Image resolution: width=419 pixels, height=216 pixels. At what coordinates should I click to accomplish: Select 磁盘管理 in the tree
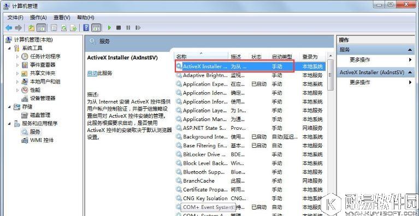(40, 115)
